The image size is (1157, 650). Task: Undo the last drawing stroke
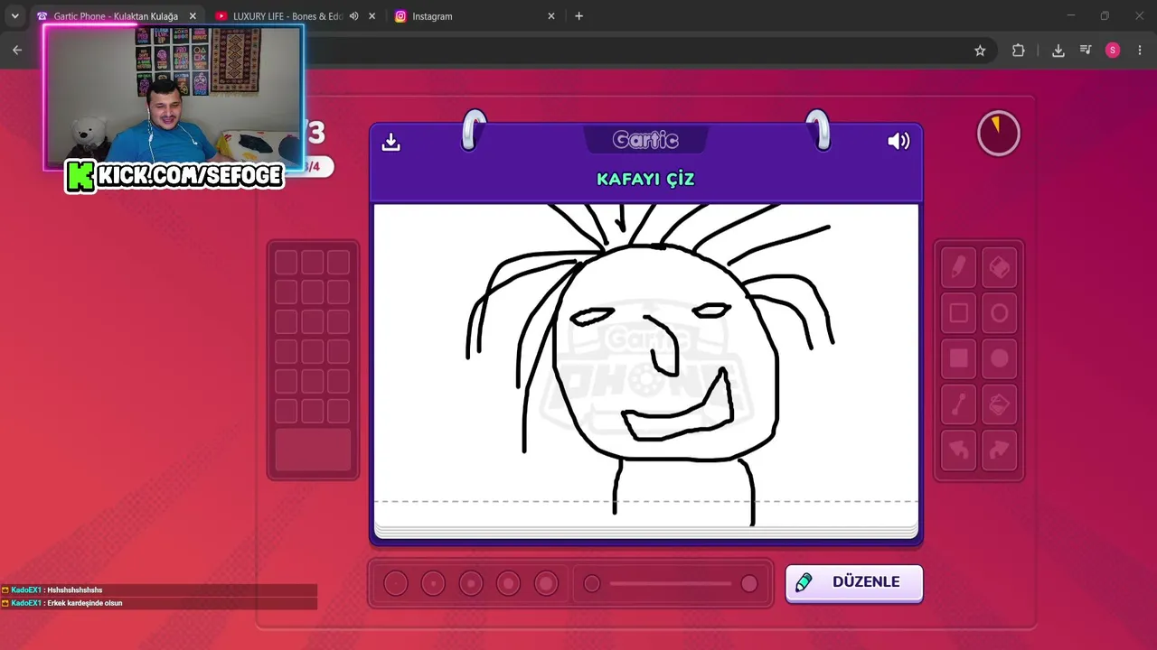[958, 450]
